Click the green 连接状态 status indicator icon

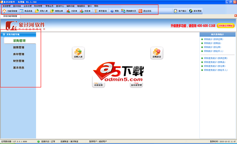(39, 141)
